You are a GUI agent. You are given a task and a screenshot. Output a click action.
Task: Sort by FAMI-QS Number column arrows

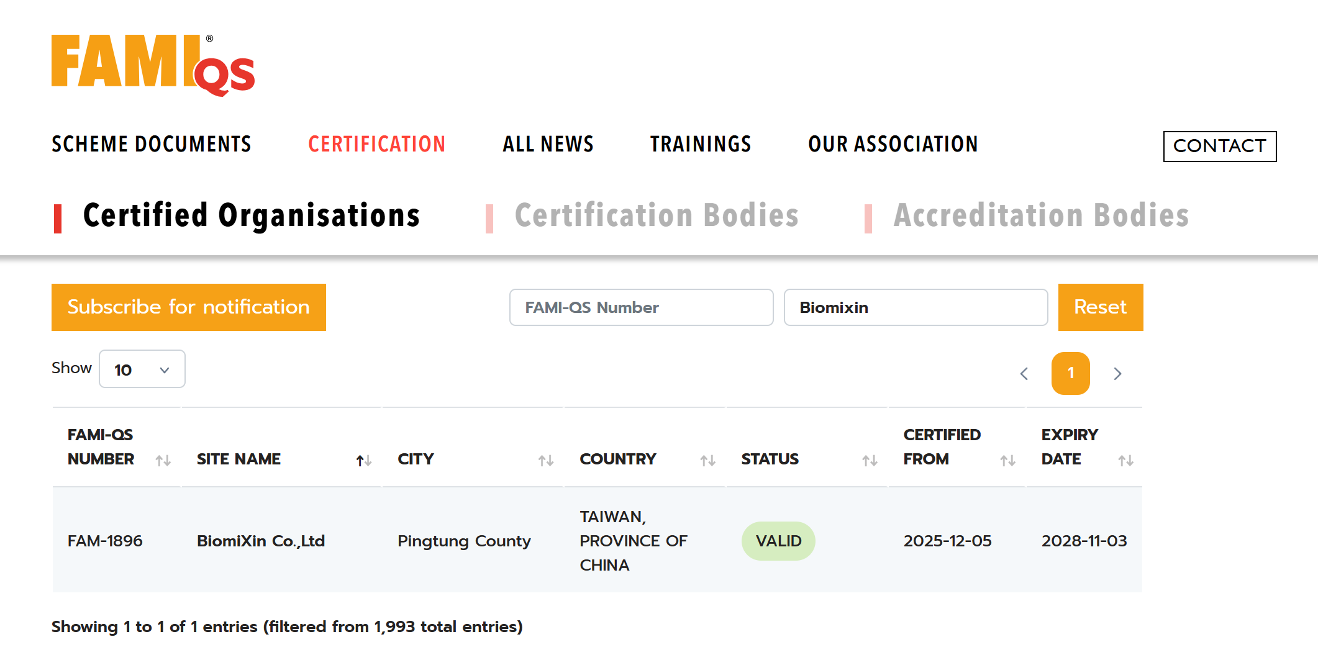coord(163,460)
